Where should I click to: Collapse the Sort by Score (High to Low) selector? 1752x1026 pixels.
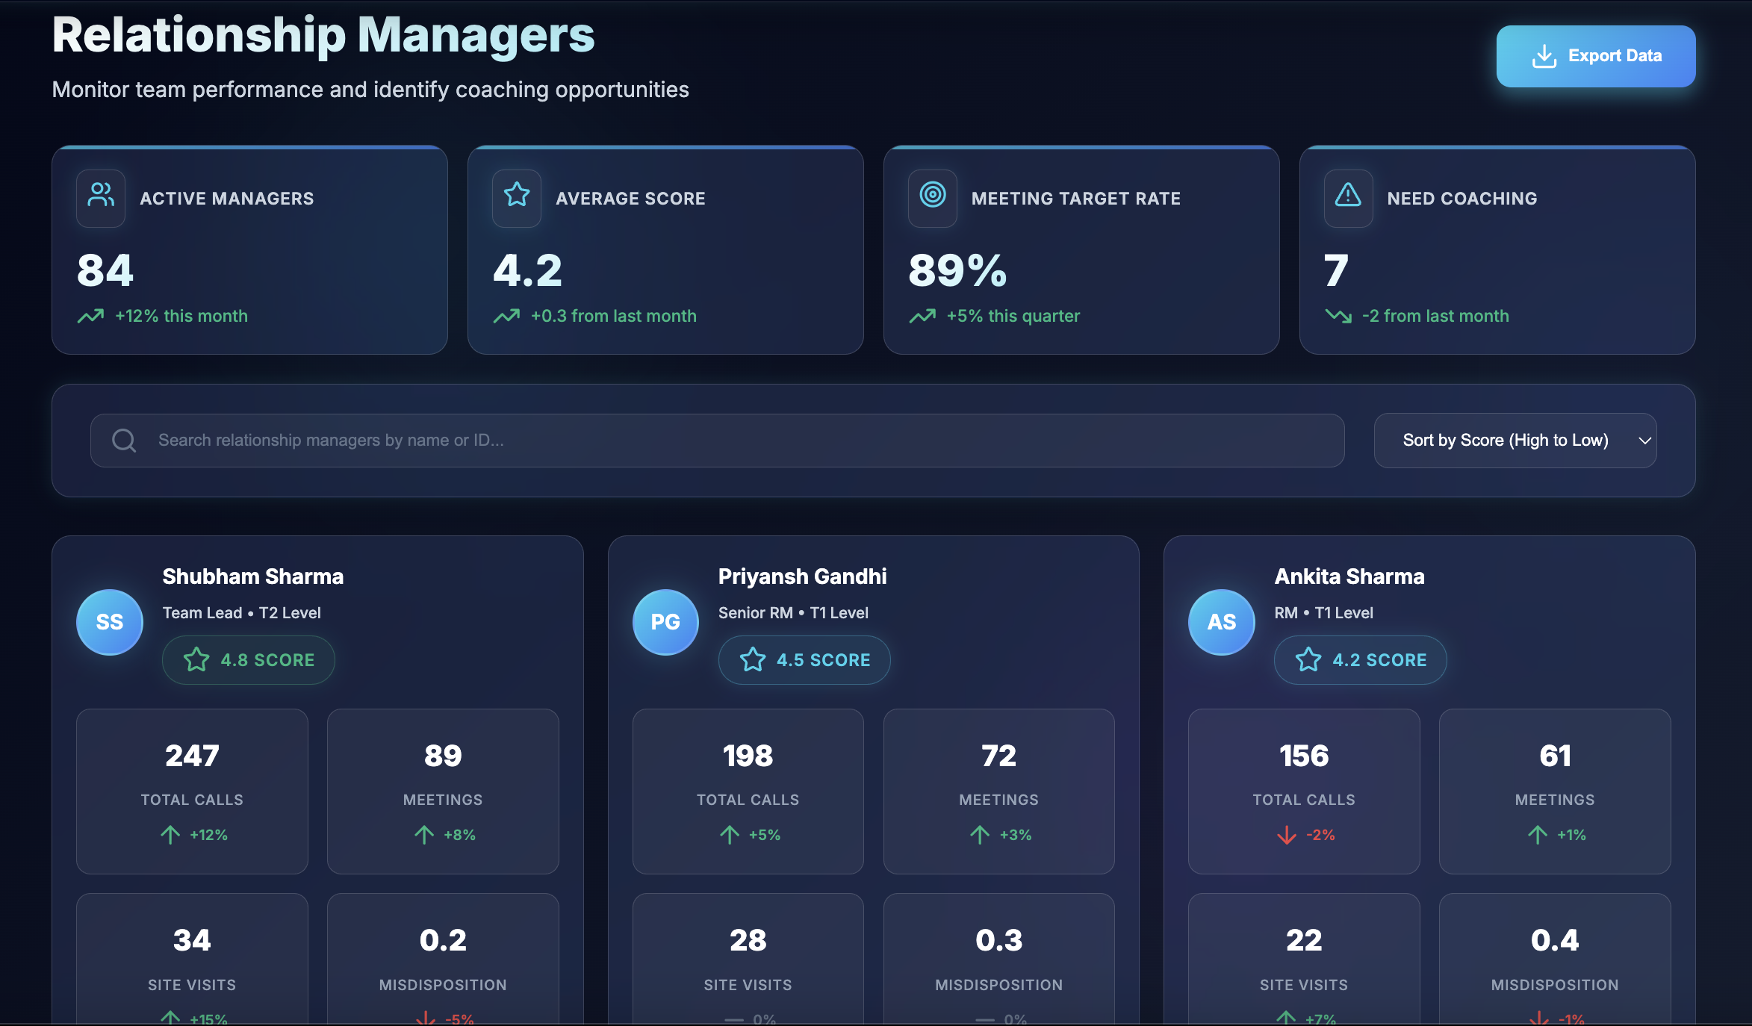pyautogui.click(x=1515, y=440)
